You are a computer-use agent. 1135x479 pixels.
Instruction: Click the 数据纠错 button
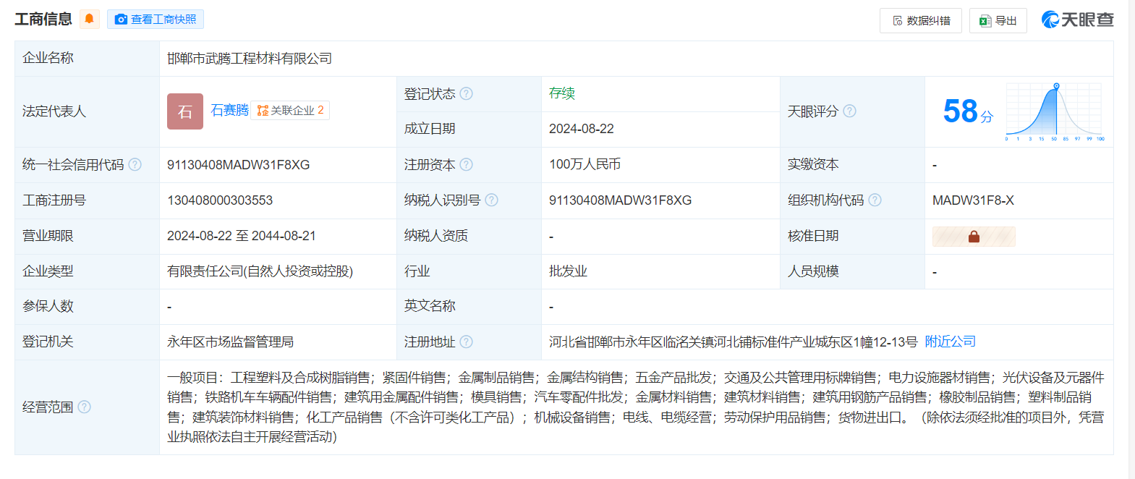coord(921,21)
